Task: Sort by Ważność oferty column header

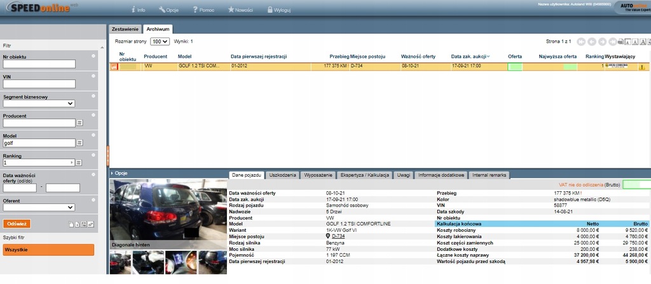Action: coord(418,57)
